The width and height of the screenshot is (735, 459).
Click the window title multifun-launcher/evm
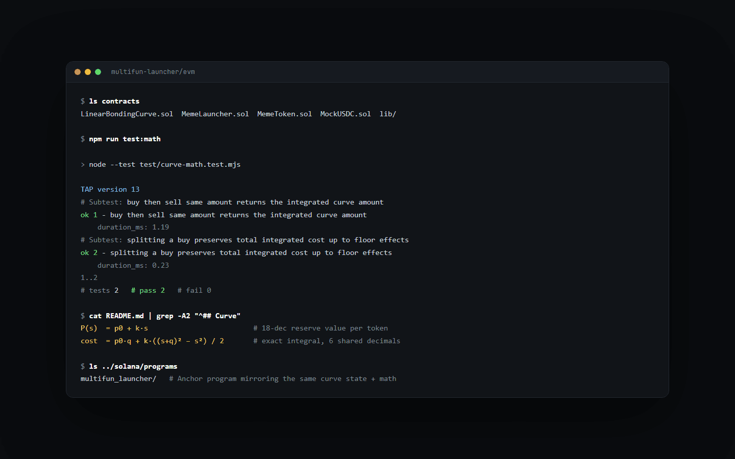click(153, 72)
